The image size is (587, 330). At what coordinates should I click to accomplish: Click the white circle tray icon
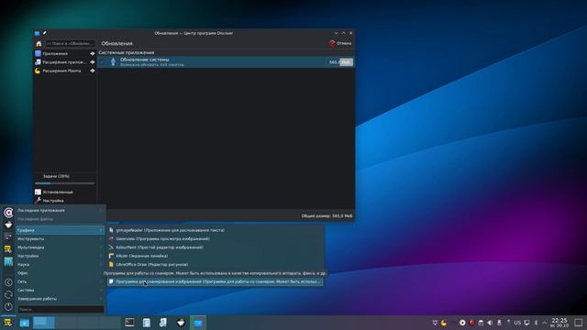462,323
